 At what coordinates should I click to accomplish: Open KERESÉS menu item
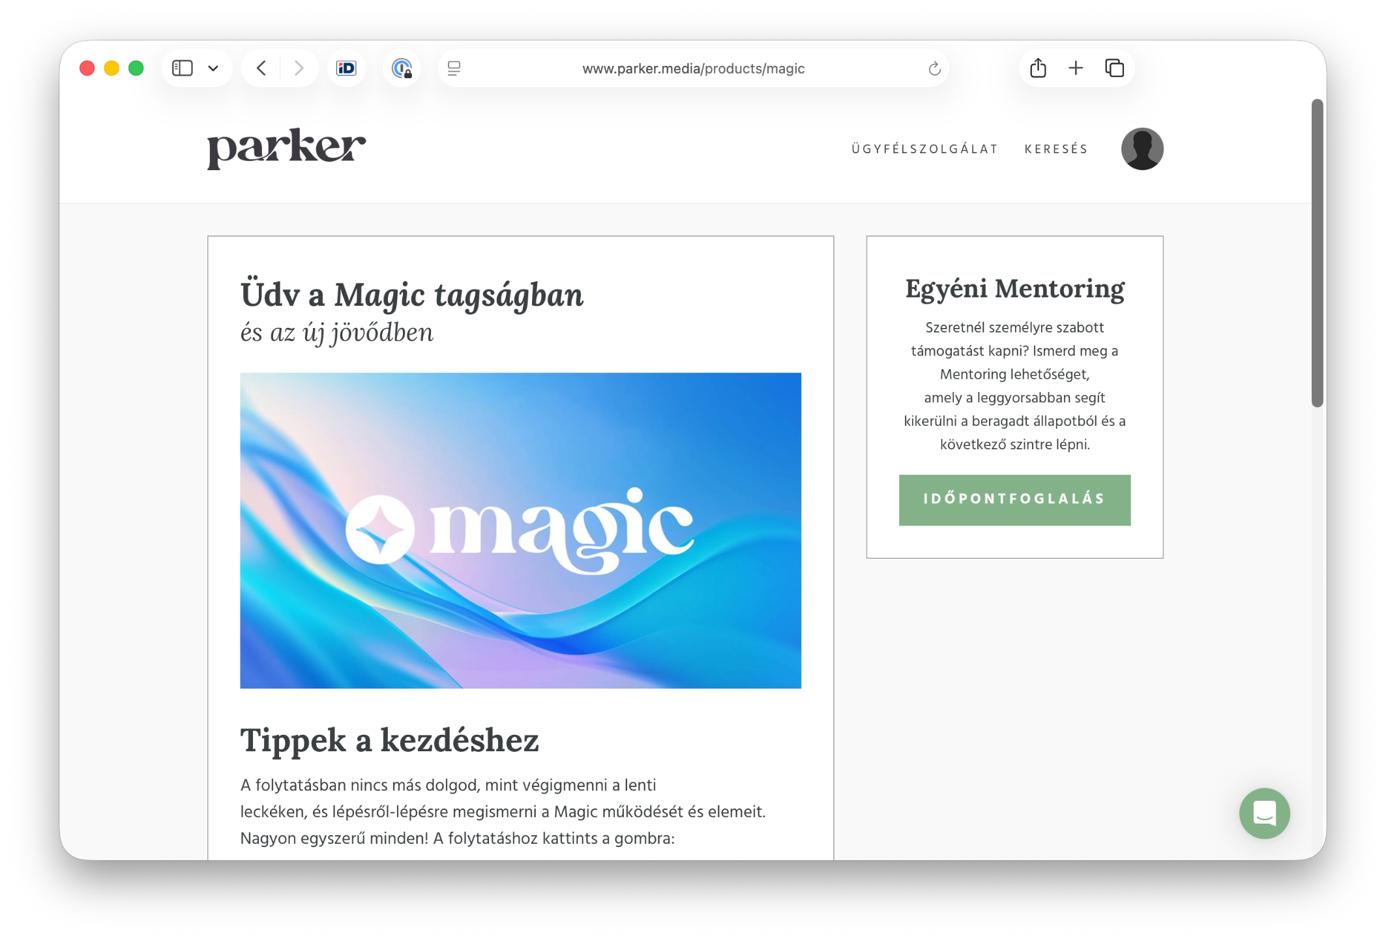point(1056,149)
